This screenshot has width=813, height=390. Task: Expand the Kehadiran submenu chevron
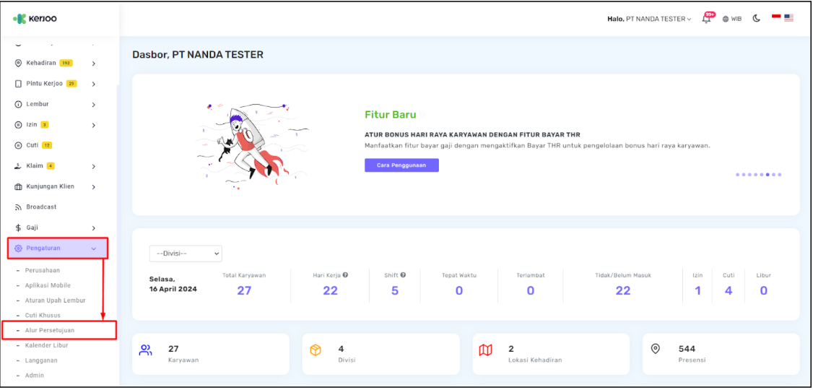pyautogui.click(x=94, y=64)
